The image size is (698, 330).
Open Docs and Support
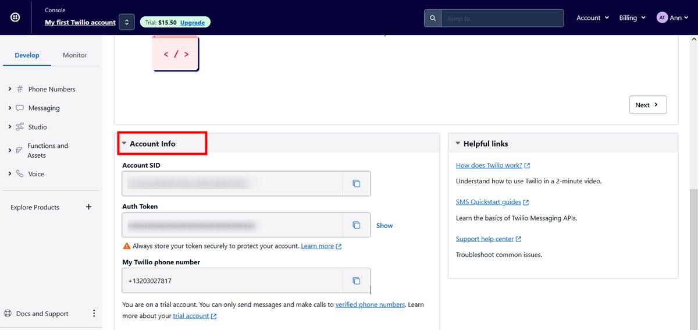pos(42,314)
